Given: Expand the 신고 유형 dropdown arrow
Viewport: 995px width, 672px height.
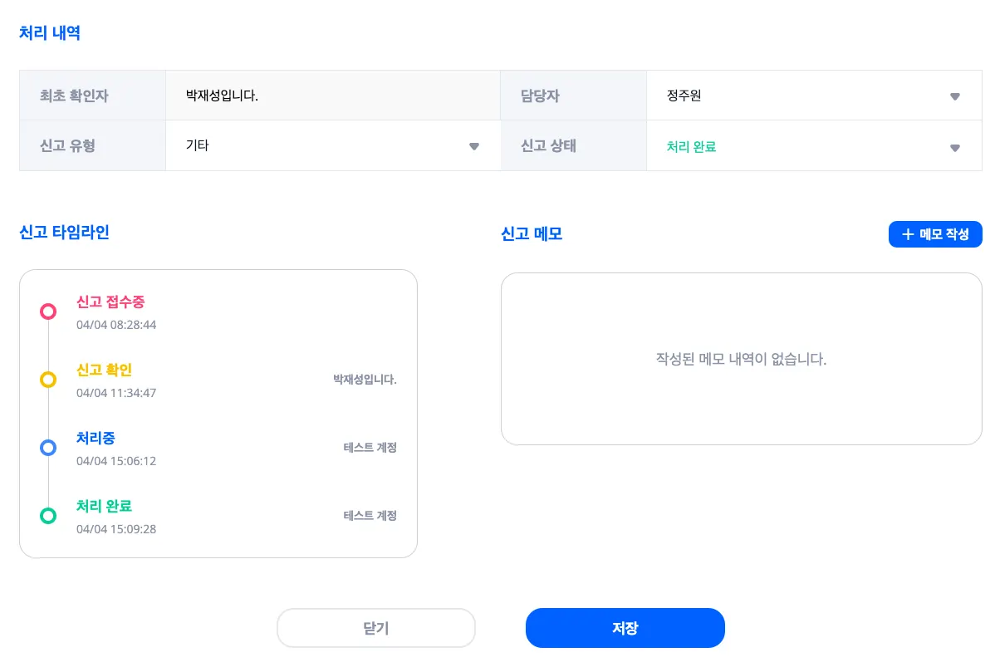Looking at the screenshot, I should [474, 146].
